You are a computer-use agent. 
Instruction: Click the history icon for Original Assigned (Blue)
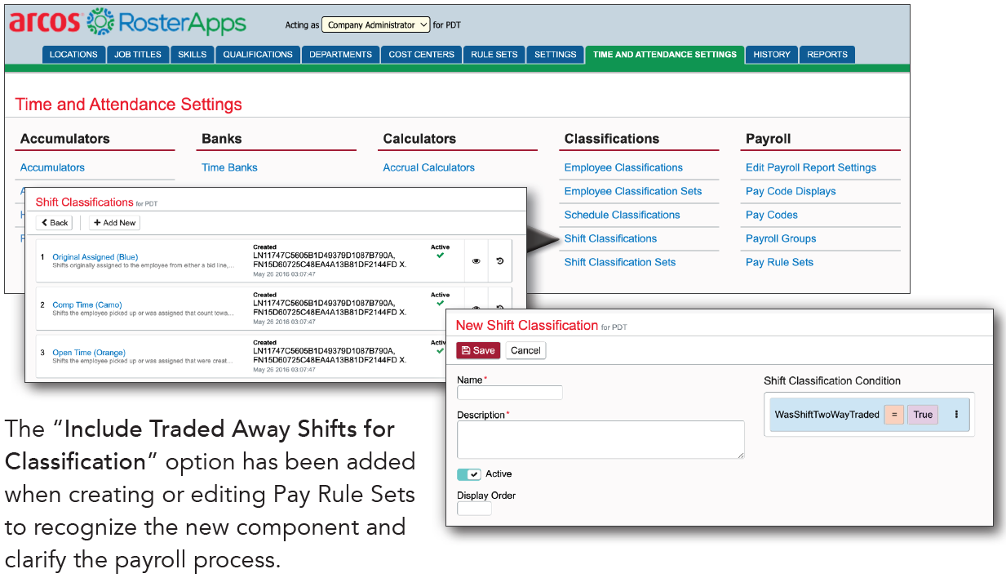(x=499, y=261)
